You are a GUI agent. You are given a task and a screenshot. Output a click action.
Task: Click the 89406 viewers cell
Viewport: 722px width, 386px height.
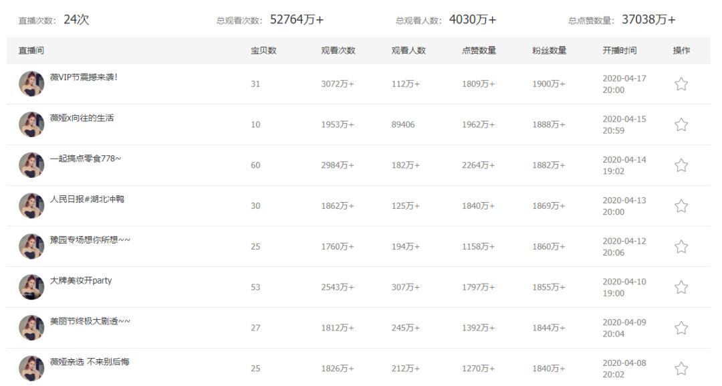coord(403,124)
